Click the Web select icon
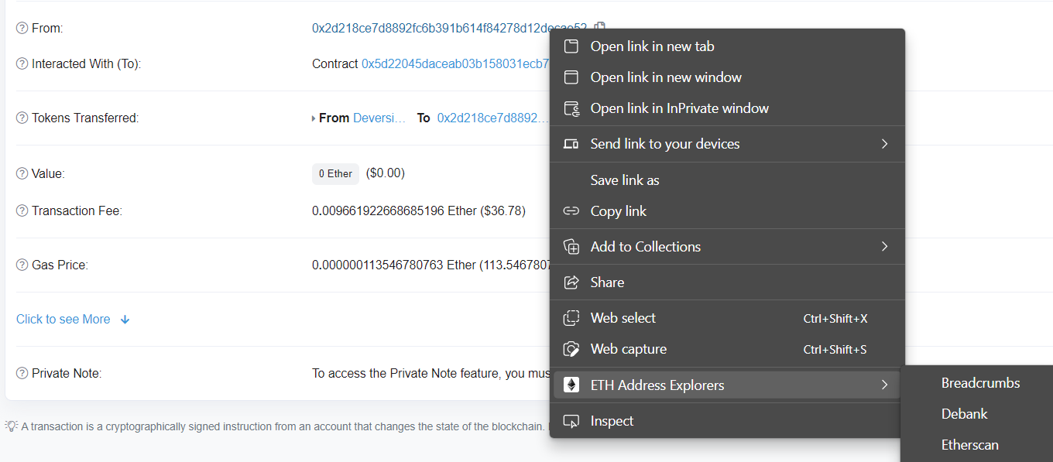Screen dimensions: 1053x462 click(x=571, y=318)
